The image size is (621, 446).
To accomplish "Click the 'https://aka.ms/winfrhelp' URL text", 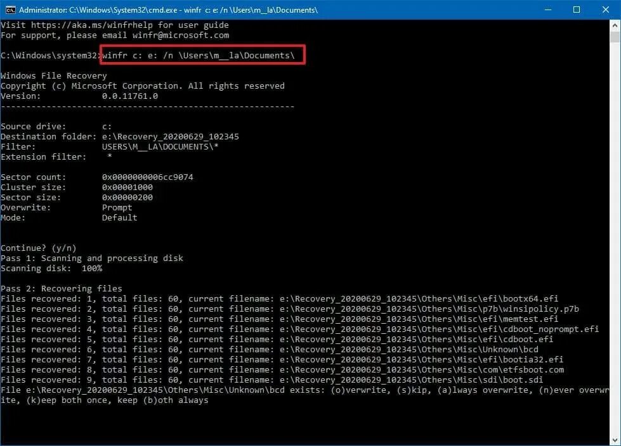I will click(x=92, y=25).
